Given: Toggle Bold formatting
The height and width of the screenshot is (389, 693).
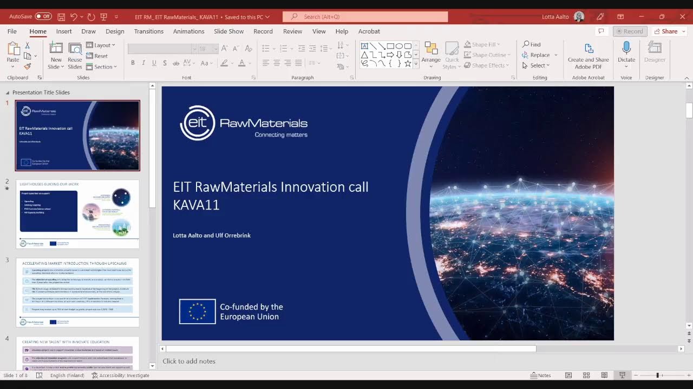Looking at the screenshot, I should (133, 63).
